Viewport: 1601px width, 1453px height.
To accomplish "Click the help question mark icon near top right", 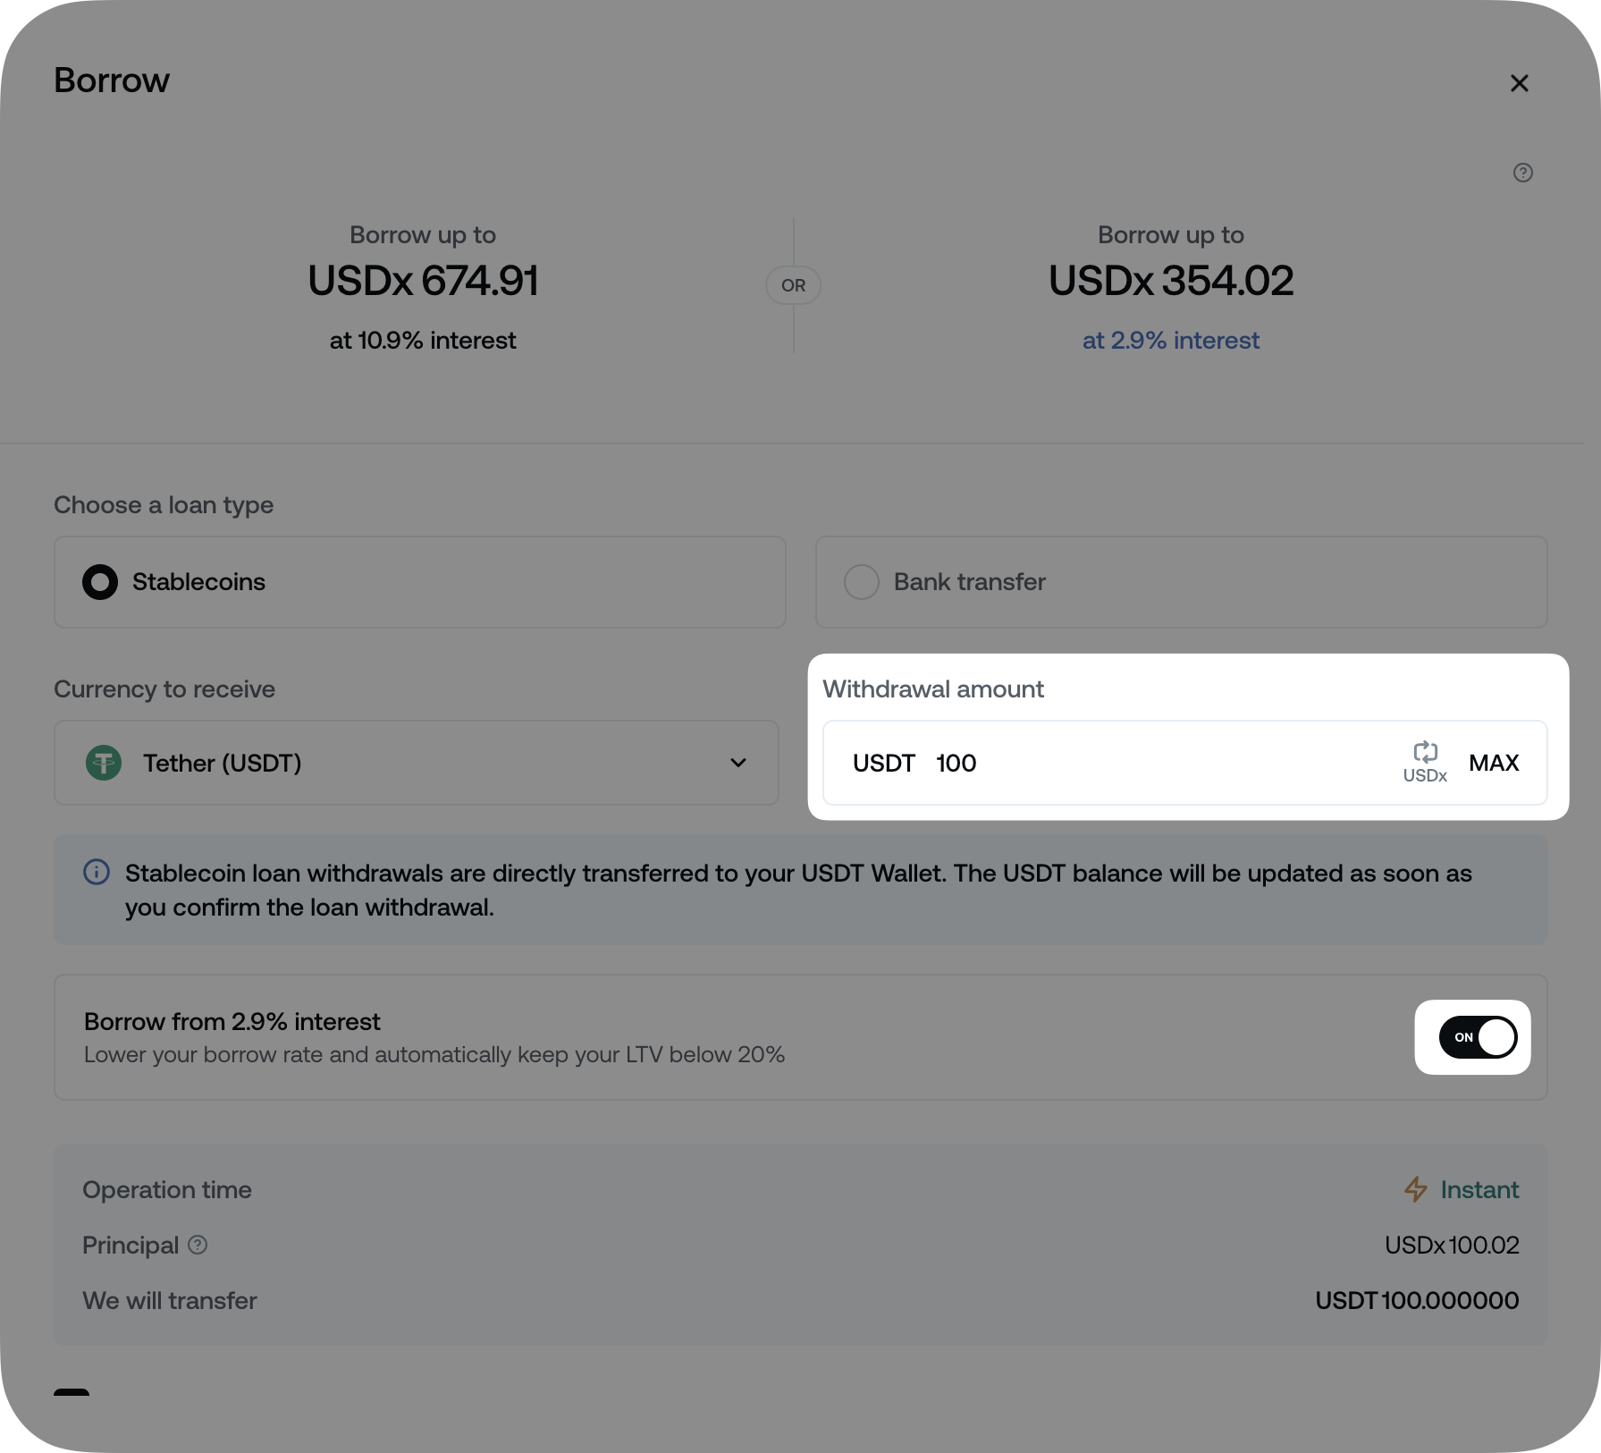I will click(x=1522, y=173).
